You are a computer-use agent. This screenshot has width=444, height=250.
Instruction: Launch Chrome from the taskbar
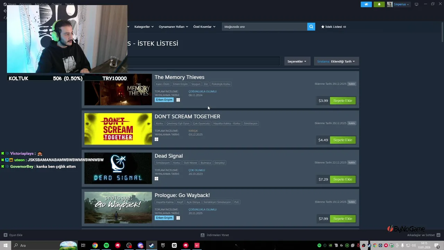pyautogui.click(x=95, y=245)
